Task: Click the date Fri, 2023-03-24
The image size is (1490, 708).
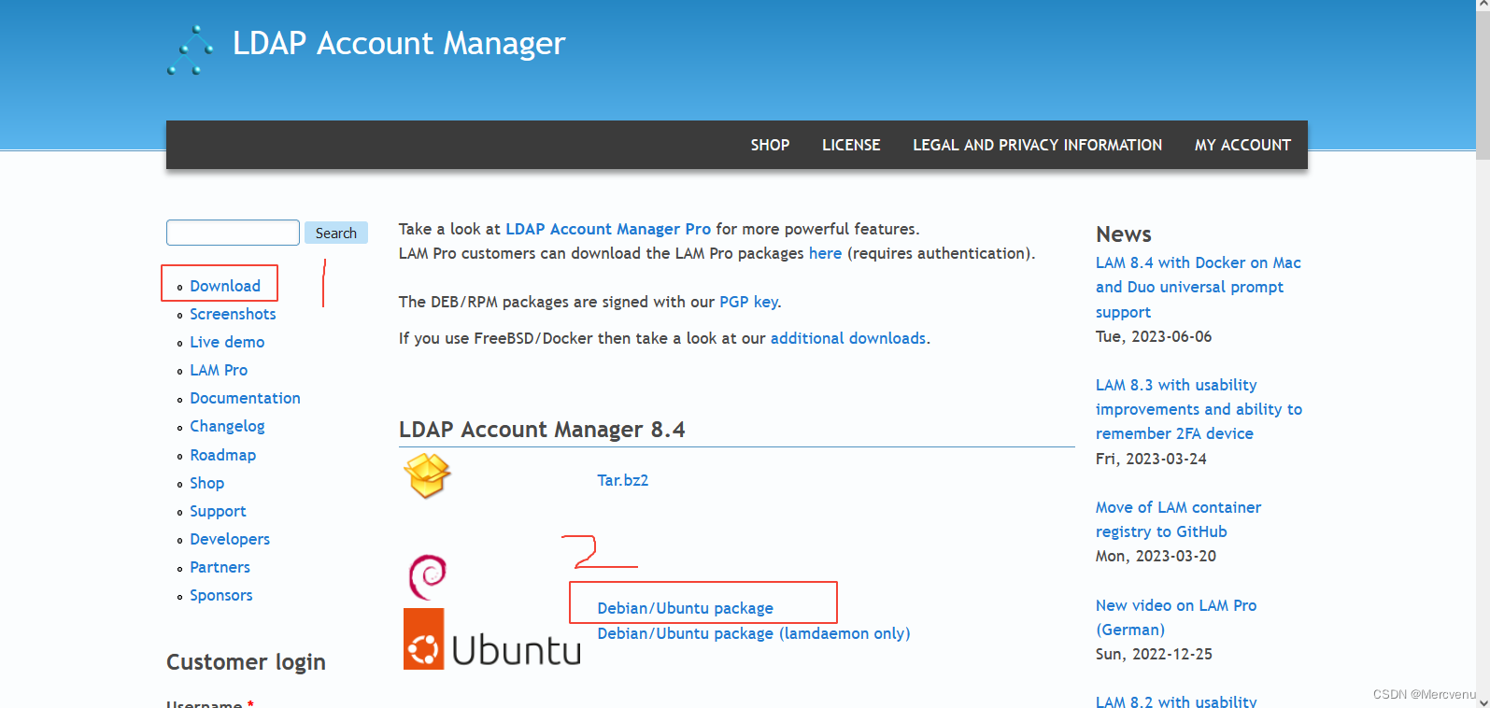Action: (1151, 459)
